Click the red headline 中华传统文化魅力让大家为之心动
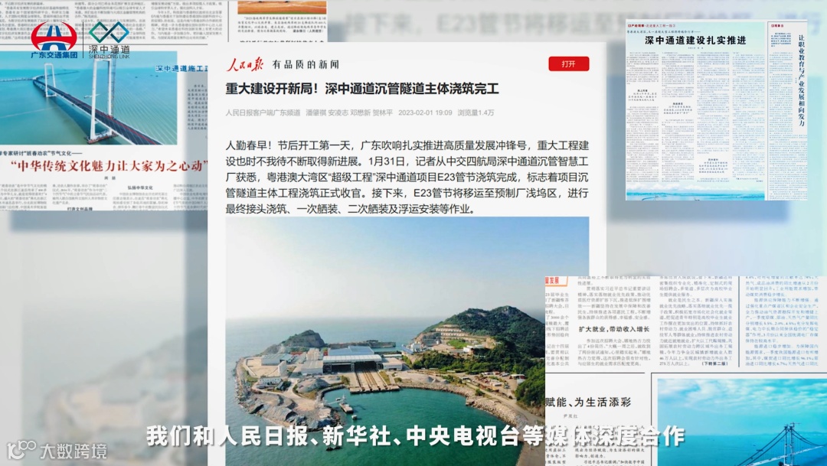The image size is (827, 466). pos(110,166)
